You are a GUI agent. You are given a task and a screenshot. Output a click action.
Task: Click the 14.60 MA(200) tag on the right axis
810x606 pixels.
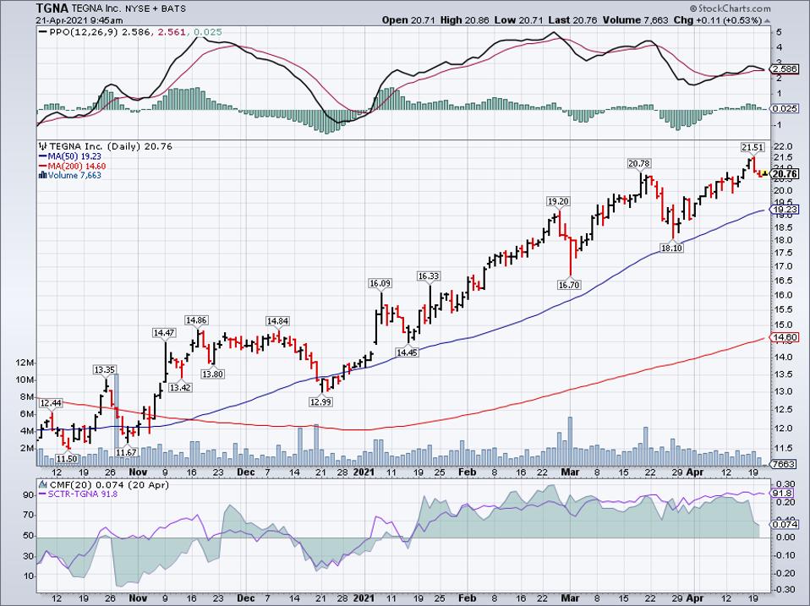[x=785, y=337]
